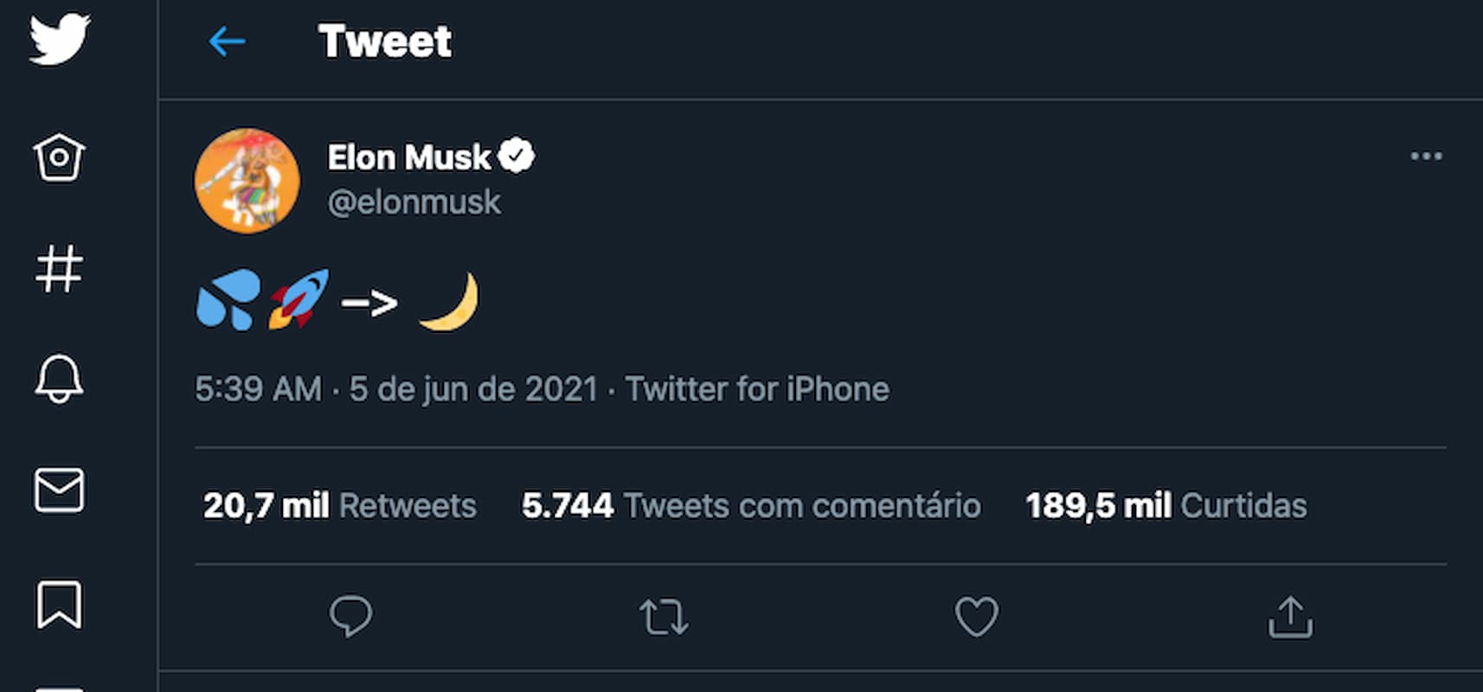The image size is (1483, 692).
Task: Share the tweet
Action: tap(1290, 617)
